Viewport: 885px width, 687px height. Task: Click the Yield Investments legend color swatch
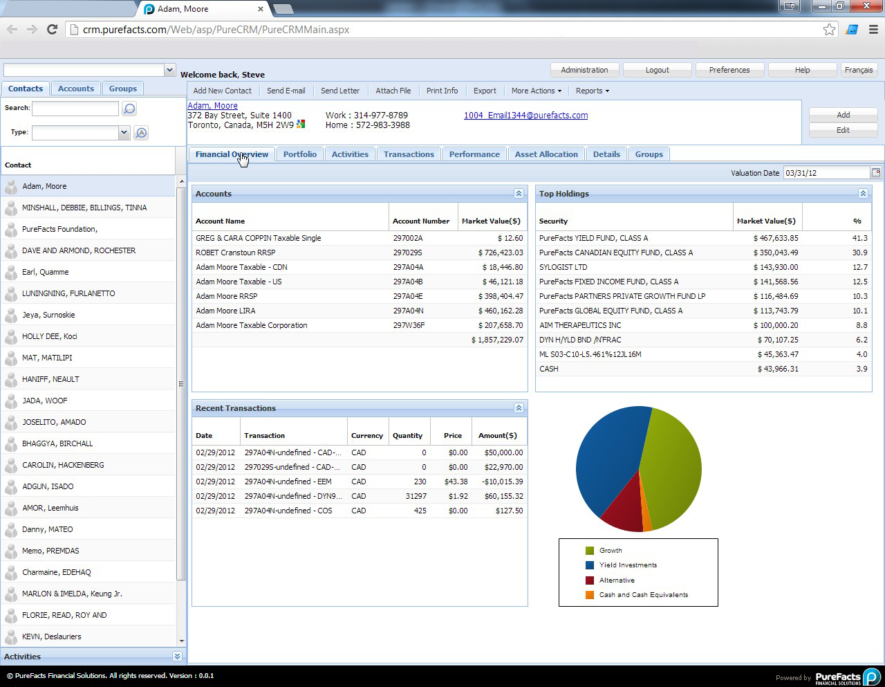click(x=590, y=565)
